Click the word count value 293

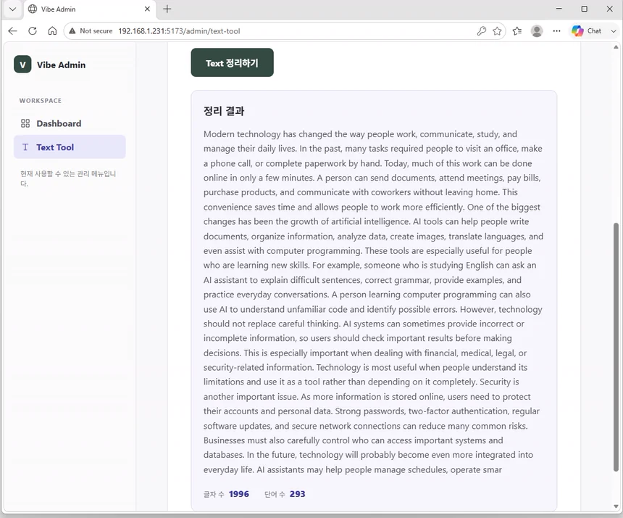click(297, 494)
